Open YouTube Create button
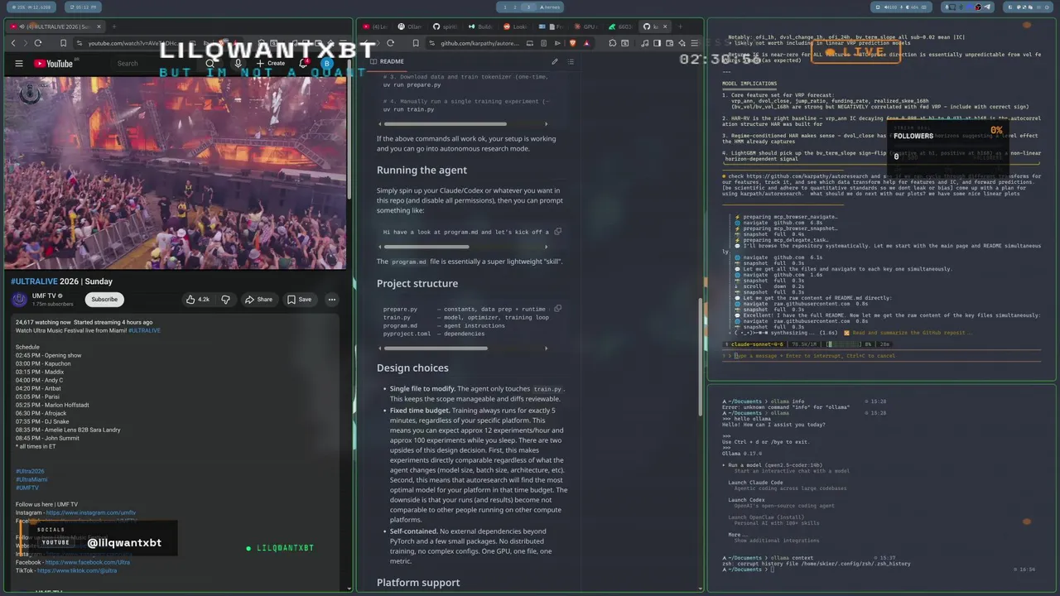1060x596 pixels. click(x=271, y=64)
